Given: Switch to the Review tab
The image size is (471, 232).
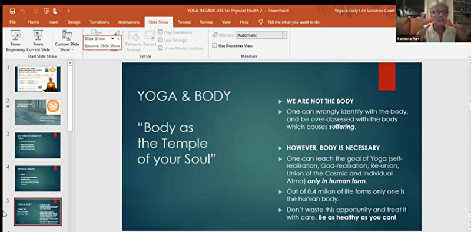Looking at the screenshot, I should 206,22.
